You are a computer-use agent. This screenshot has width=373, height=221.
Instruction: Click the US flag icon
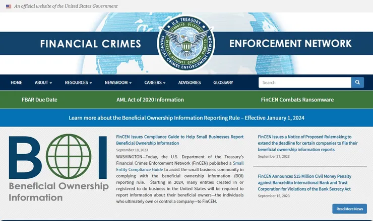[x=9, y=7]
